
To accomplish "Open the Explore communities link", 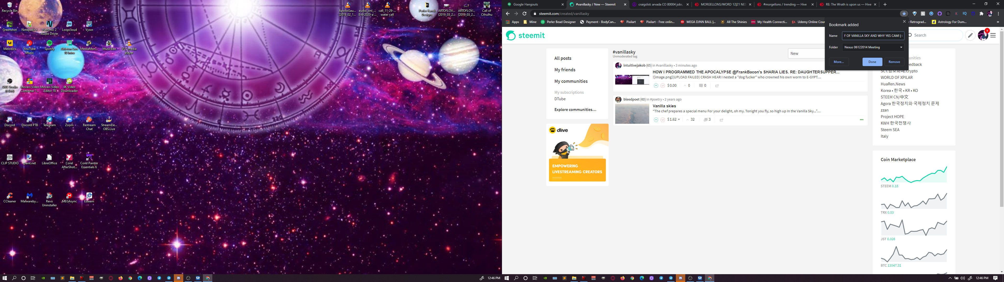I will click(x=575, y=109).
